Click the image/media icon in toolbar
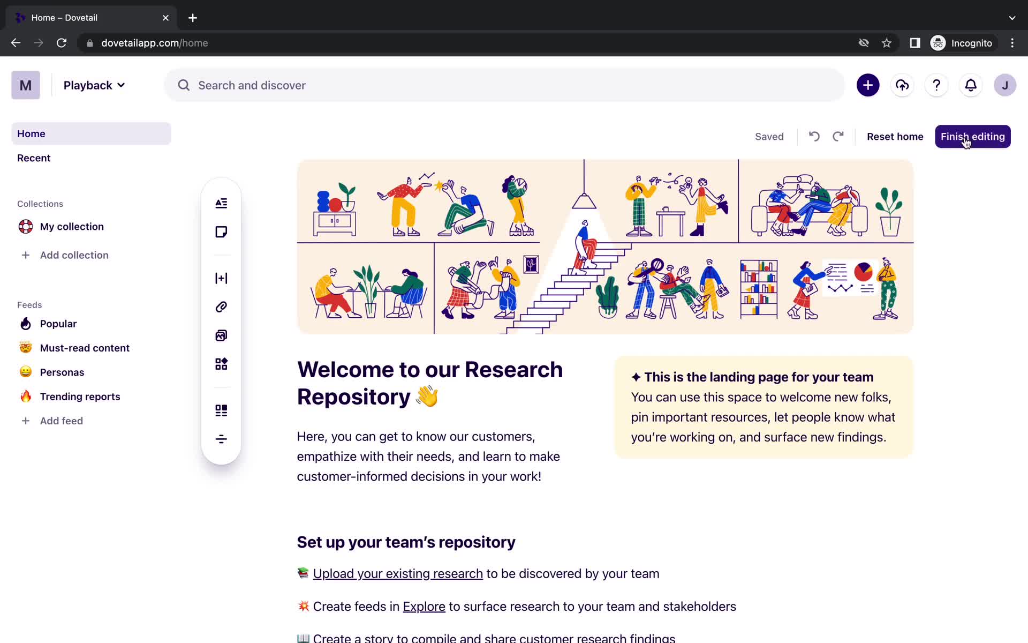This screenshot has height=643, width=1028. tap(221, 335)
